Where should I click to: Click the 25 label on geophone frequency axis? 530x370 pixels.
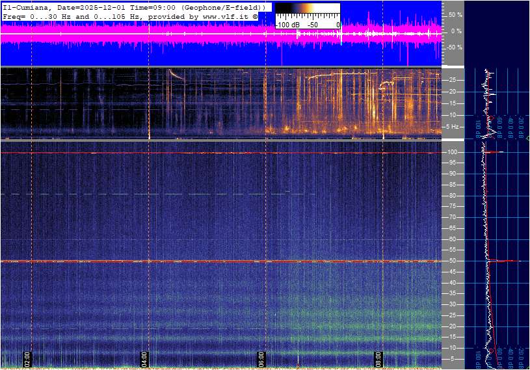[x=452, y=80]
